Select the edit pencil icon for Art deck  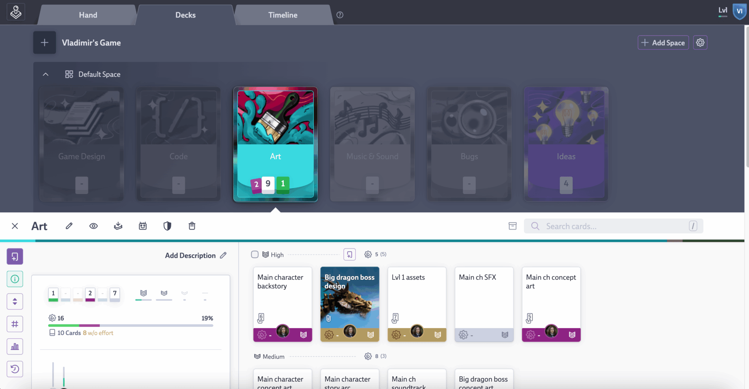click(x=69, y=226)
